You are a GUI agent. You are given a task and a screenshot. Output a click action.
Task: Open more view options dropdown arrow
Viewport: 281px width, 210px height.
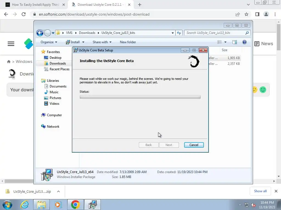coord(226,42)
